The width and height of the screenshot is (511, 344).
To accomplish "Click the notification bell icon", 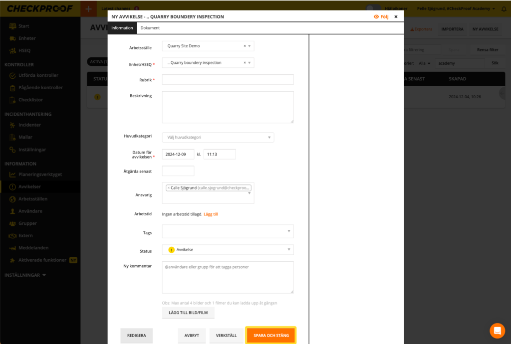I will (503, 9).
